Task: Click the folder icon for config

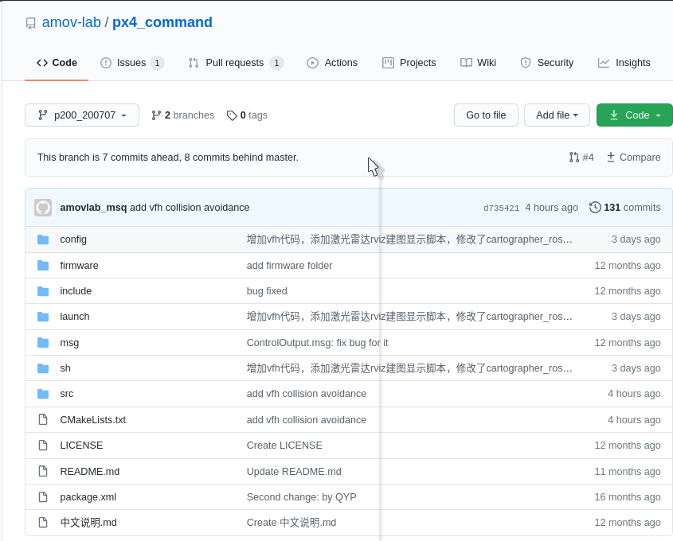Action: pos(43,239)
